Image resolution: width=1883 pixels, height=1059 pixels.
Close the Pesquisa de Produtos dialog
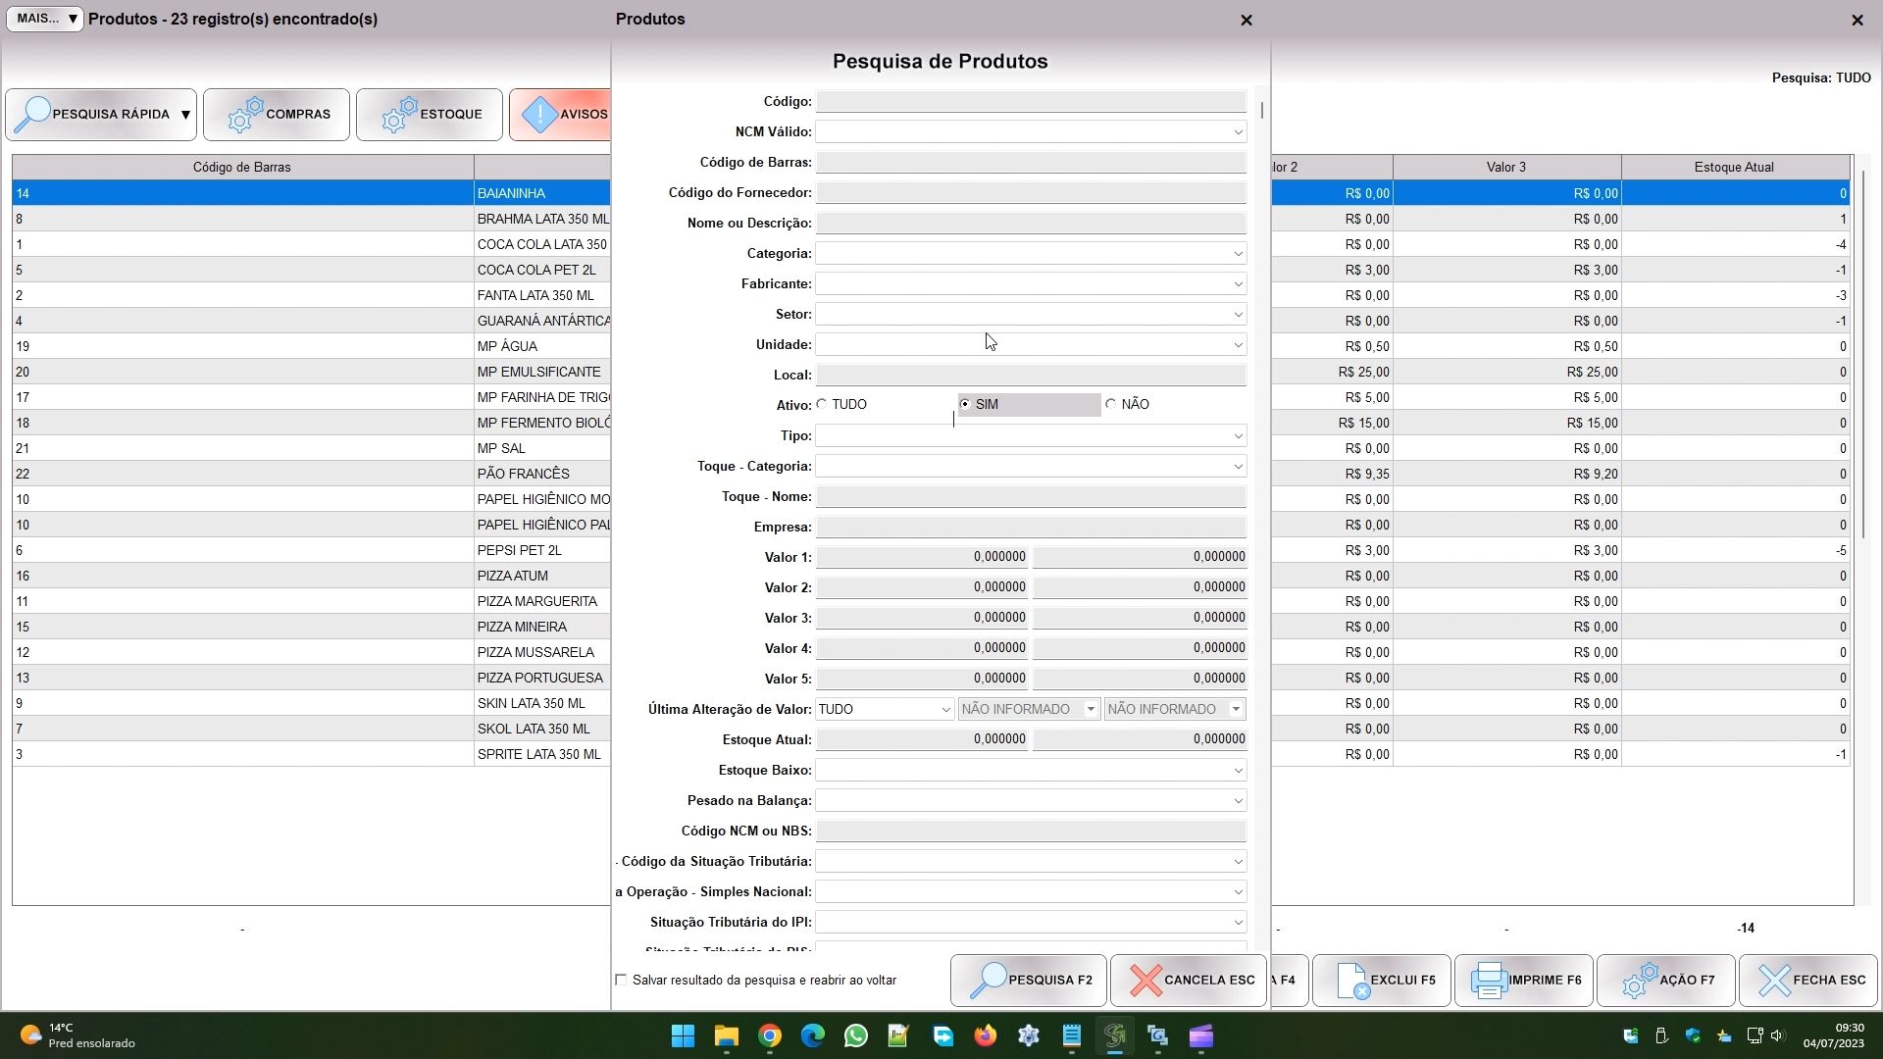pyautogui.click(x=1247, y=20)
